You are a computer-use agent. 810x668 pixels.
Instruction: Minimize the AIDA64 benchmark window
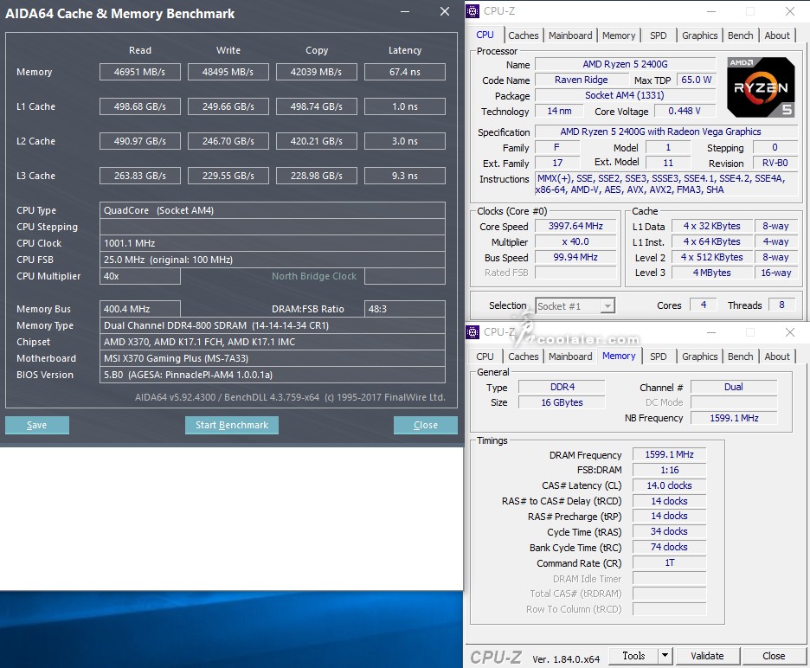[405, 11]
